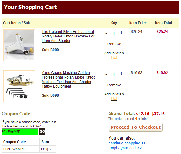181x154 pixels.
Task: Follow the continue shopping link
Action: 127,143
